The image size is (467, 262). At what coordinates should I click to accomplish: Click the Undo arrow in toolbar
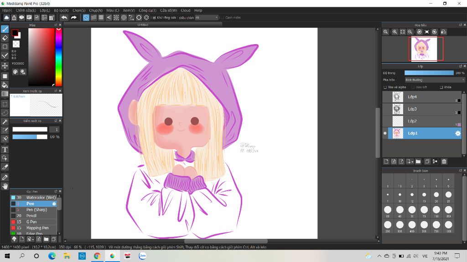click(x=64, y=18)
